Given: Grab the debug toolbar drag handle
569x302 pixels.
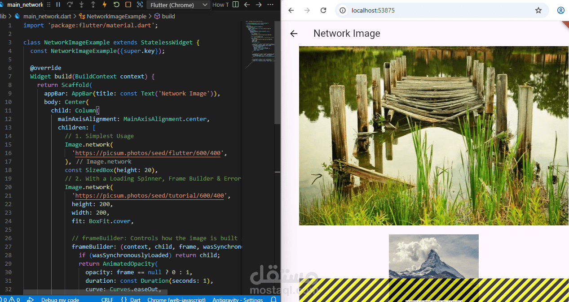Looking at the screenshot, I should pyautogui.click(x=48, y=5).
